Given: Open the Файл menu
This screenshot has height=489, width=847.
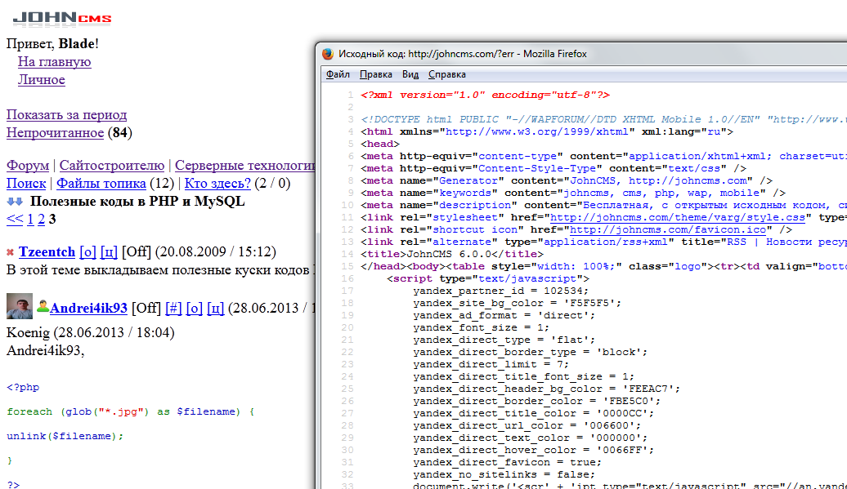Looking at the screenshot, I should [338, 74].
